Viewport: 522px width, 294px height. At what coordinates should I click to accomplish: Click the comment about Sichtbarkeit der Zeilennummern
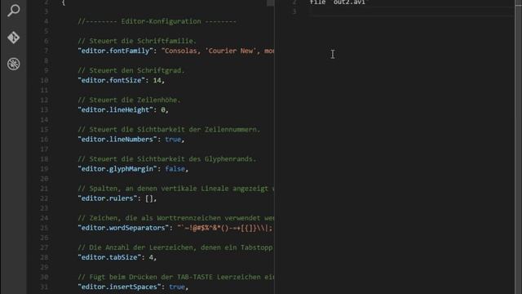click(169, 129)
